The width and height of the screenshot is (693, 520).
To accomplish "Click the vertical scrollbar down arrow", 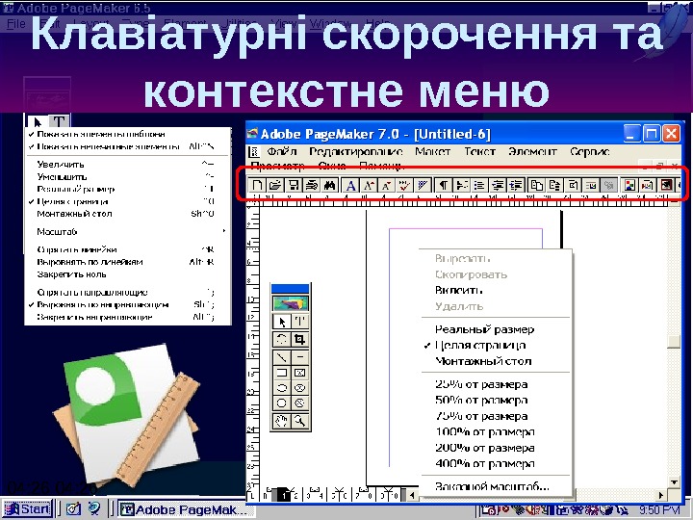I will 674,482.
